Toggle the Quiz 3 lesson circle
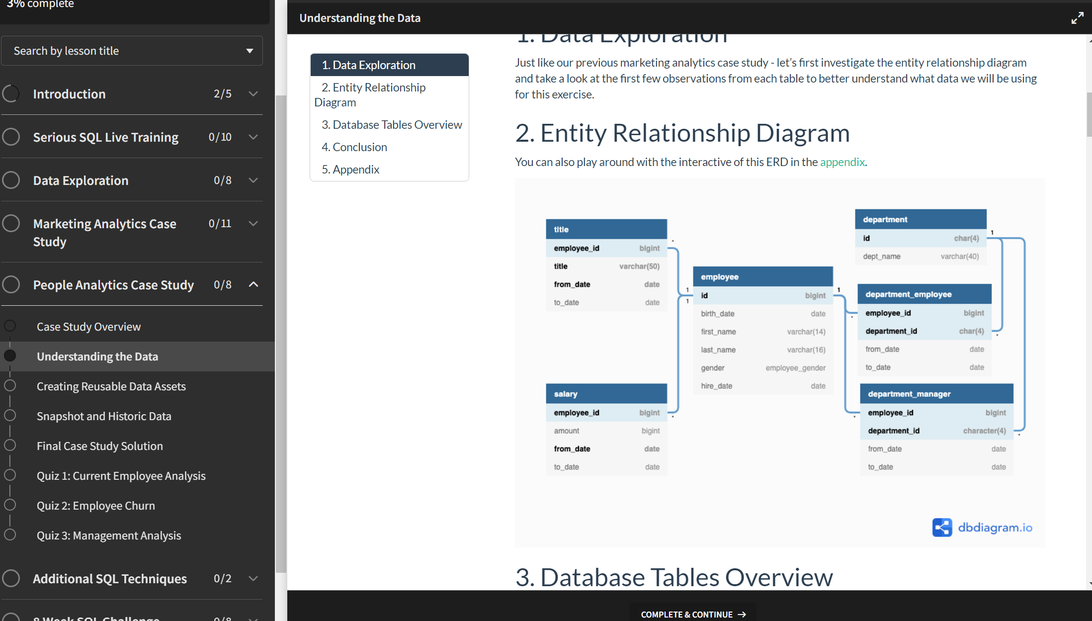Screen dimensions: 1092x621 10,534
